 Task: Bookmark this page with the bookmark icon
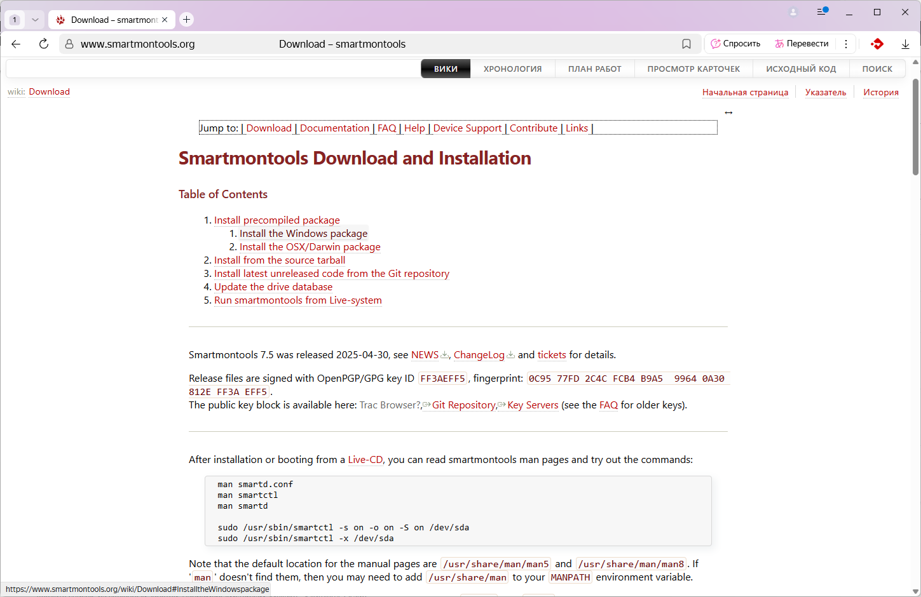(x=686, y=44)
